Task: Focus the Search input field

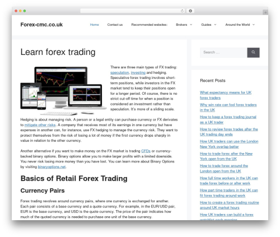Action: pos(223,53)
